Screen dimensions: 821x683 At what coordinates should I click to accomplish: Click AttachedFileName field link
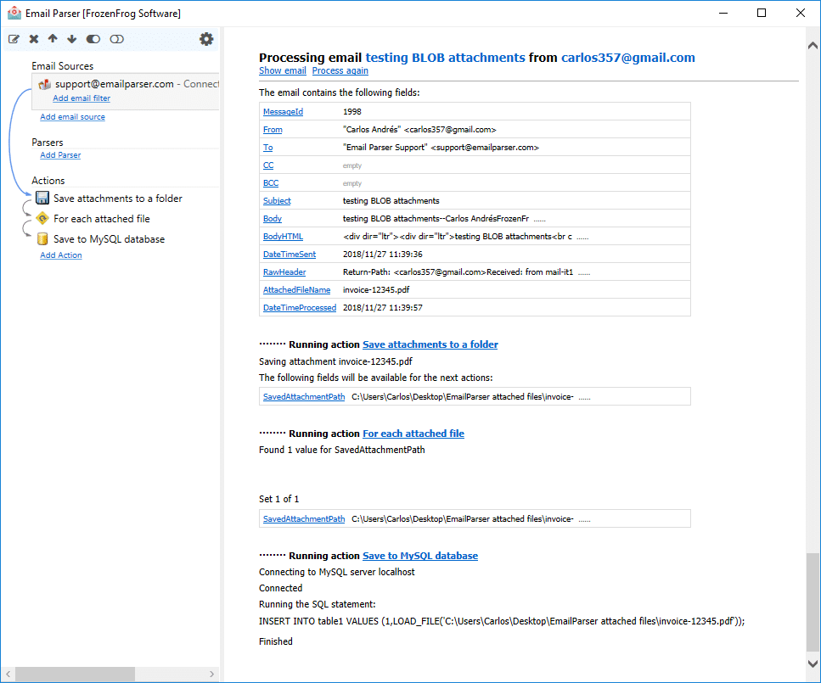[297, 289]
